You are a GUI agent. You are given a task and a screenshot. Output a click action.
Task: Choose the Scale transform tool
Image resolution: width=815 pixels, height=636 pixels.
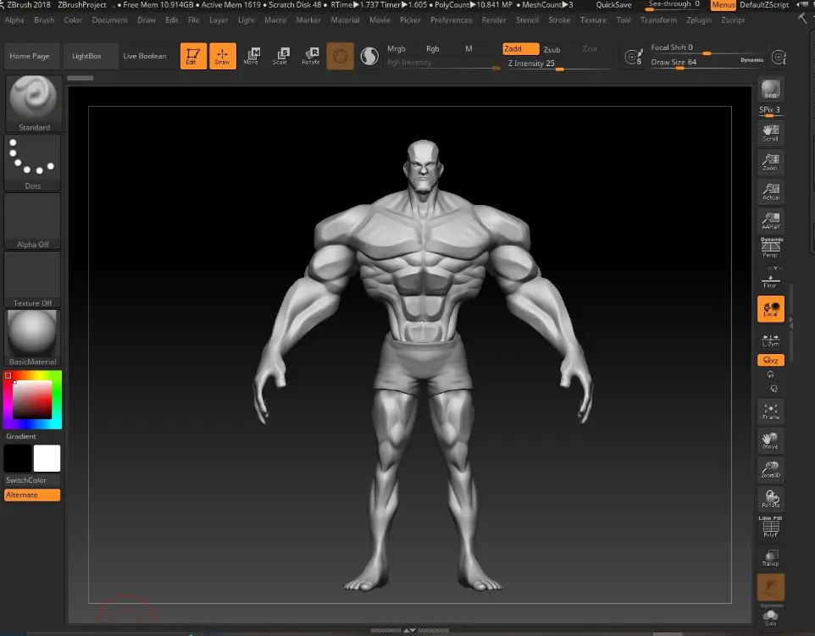280,56
